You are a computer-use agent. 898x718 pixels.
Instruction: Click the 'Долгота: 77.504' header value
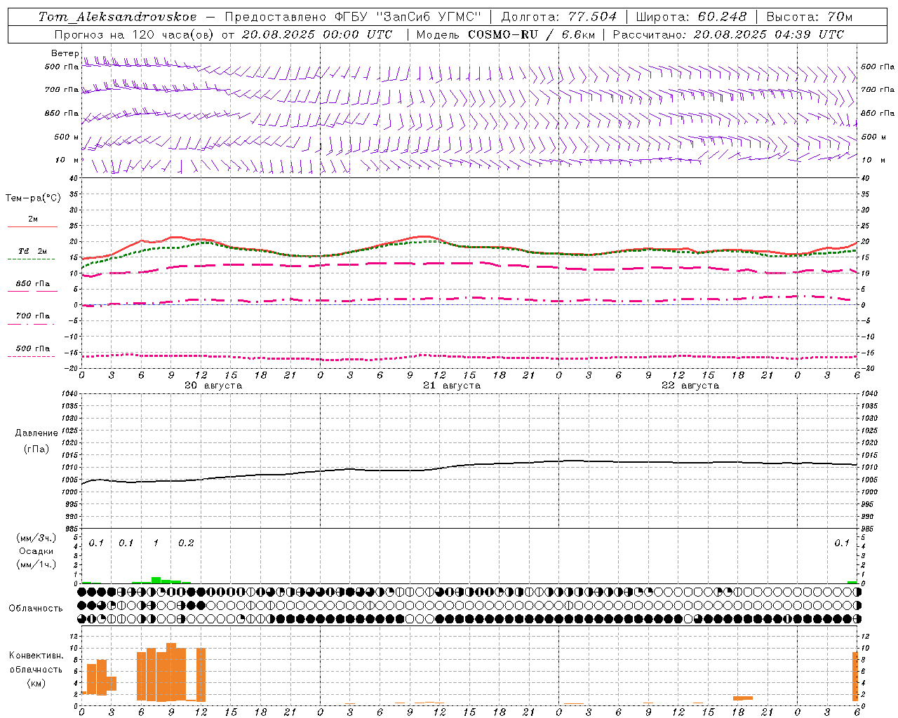point(558,17)
